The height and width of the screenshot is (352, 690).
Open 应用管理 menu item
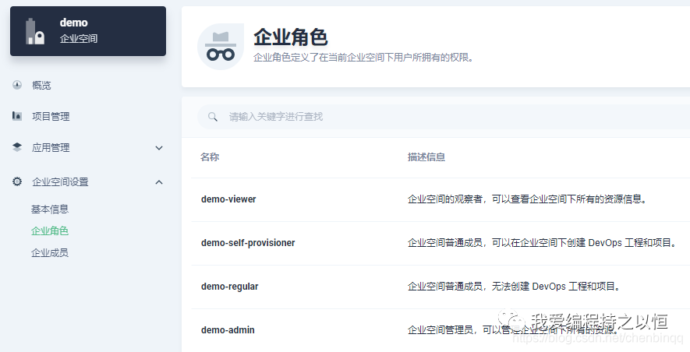pos(51,148)
